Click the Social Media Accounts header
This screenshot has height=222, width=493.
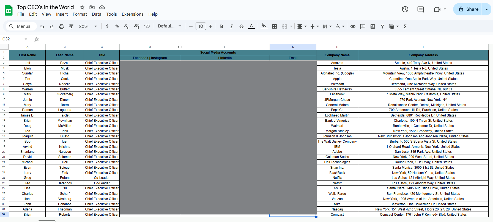tap(218, 52)
